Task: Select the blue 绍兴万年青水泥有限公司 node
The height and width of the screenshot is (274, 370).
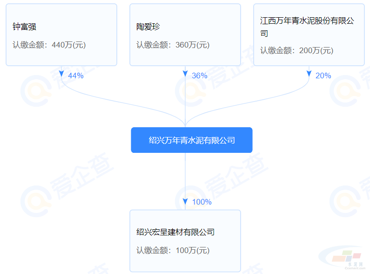Action: [x=192, y=140]
